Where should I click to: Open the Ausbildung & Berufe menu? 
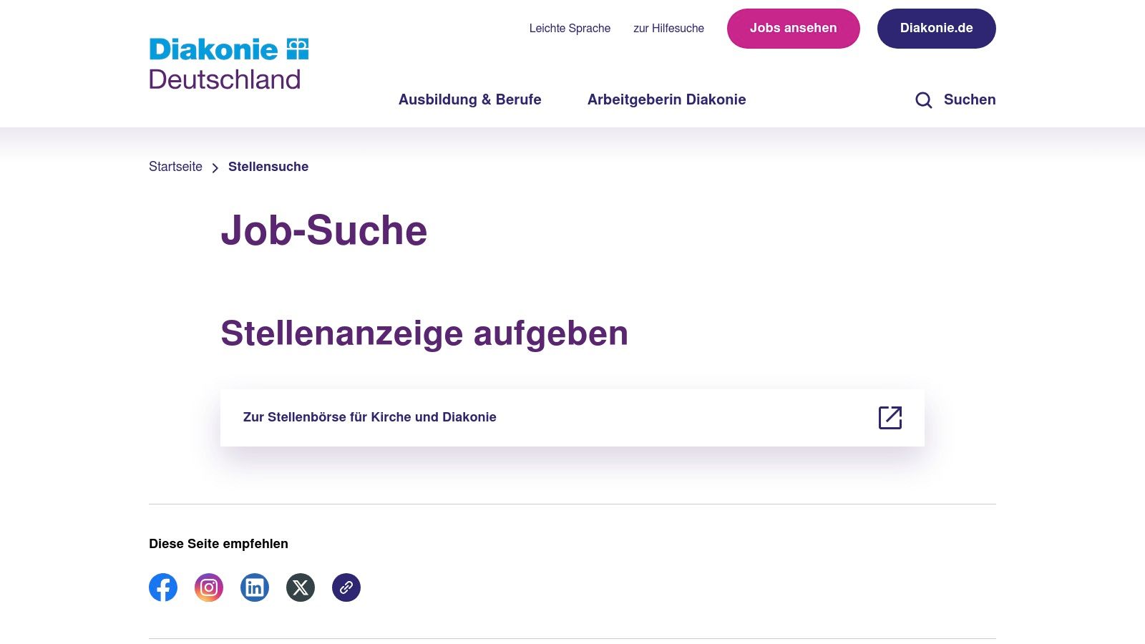[469, 100]
